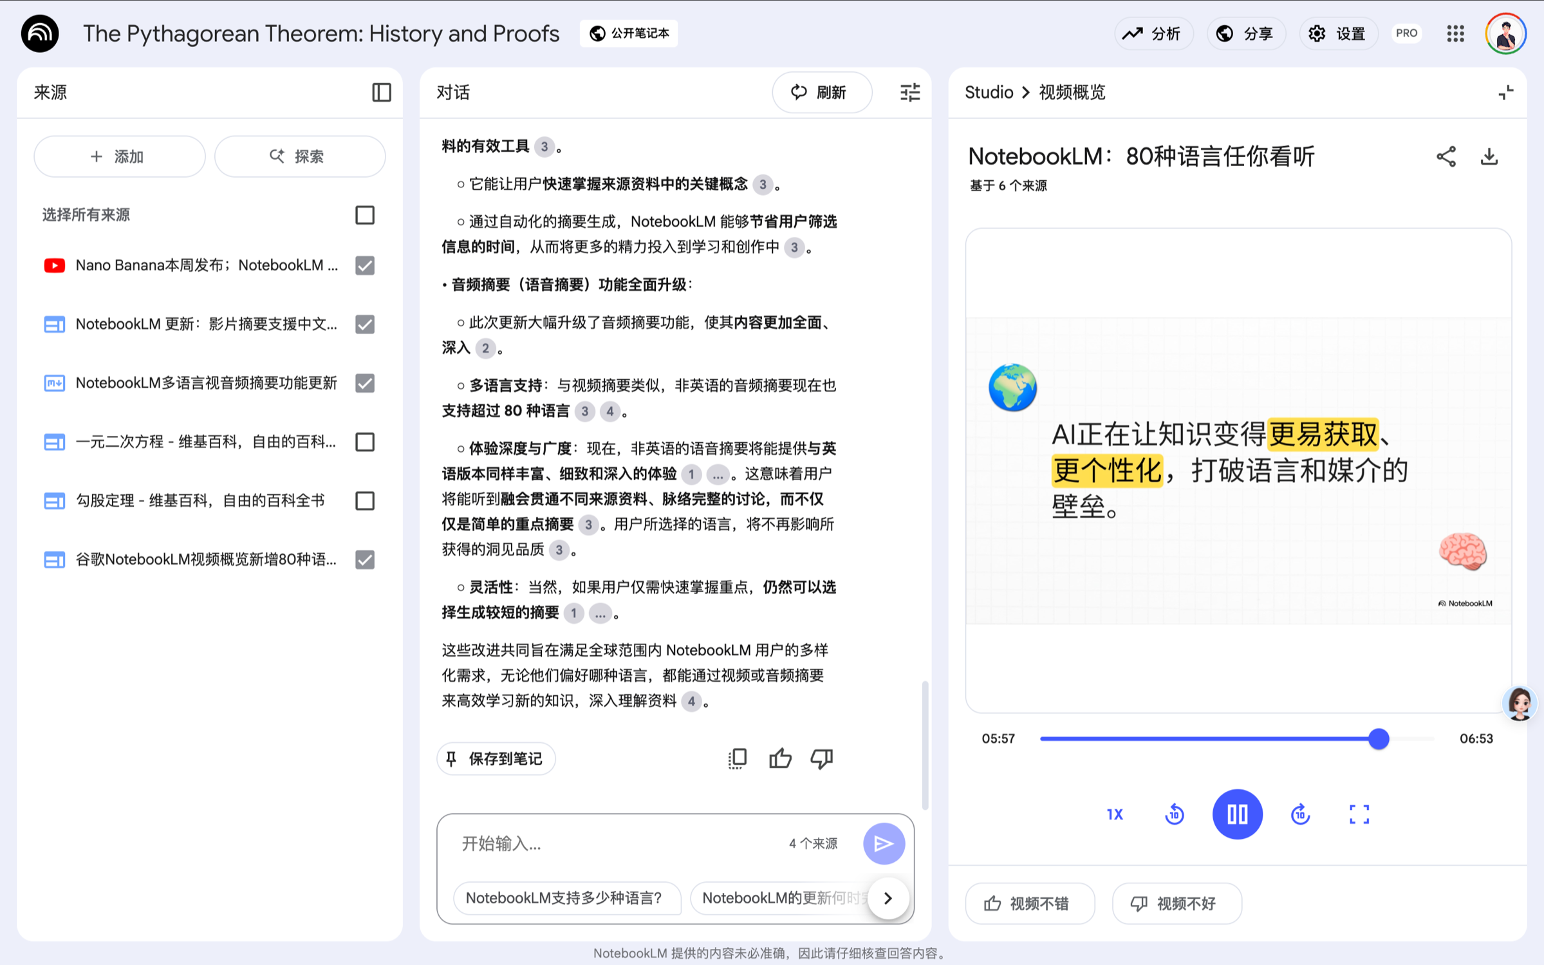Open 分析 analytics
The height and width of the screenshot is (965, 1544).
coord(1153,33)
